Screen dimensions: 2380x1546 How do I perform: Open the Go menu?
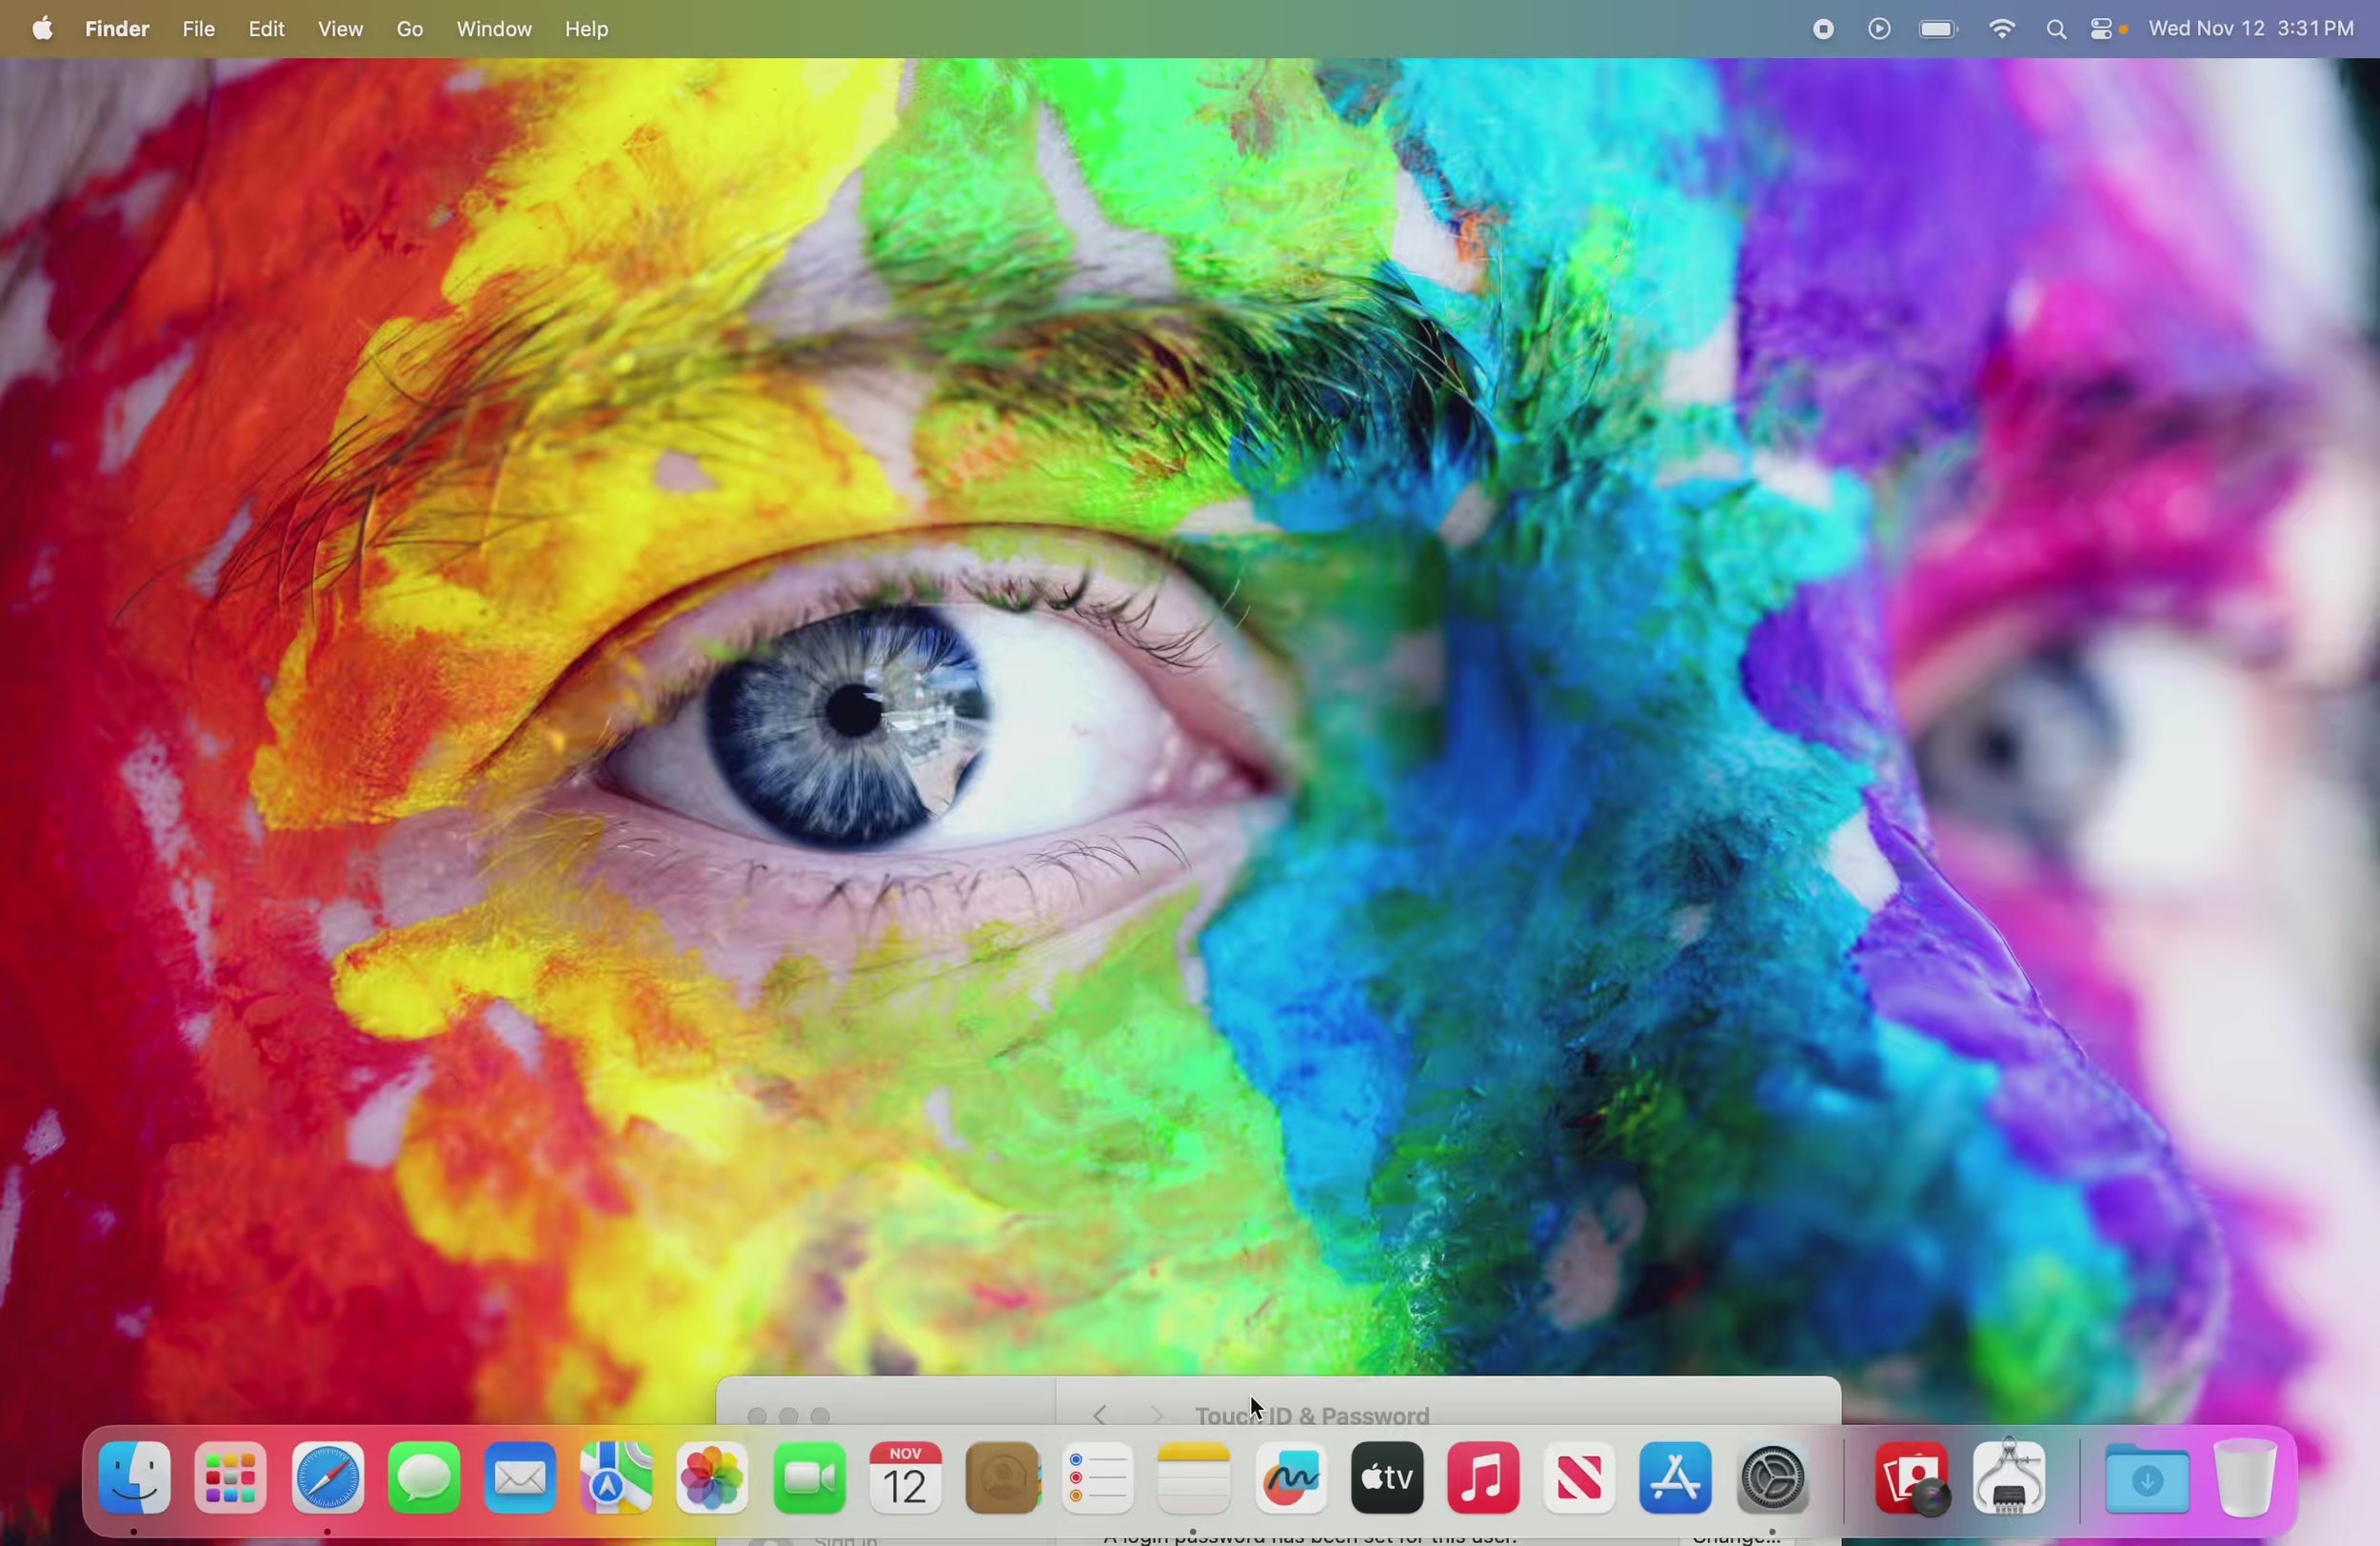pos(410,30)
